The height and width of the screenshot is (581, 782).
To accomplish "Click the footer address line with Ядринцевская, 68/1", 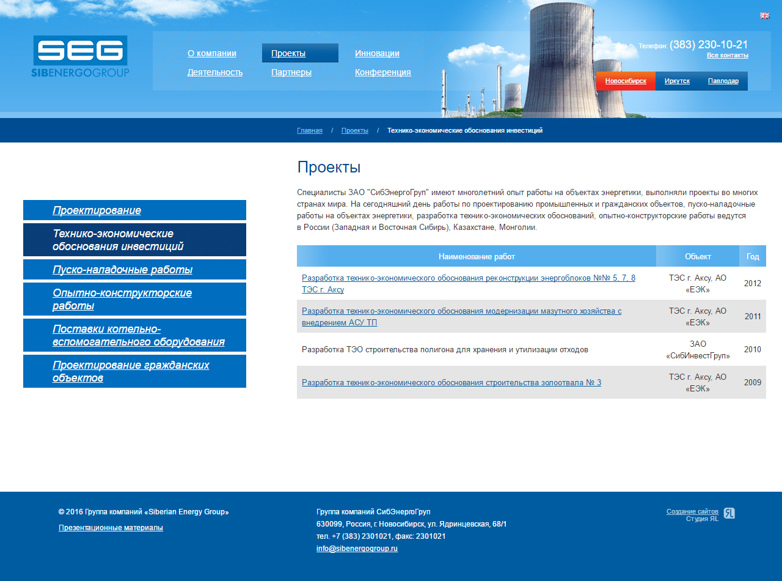I will point(411,524).
